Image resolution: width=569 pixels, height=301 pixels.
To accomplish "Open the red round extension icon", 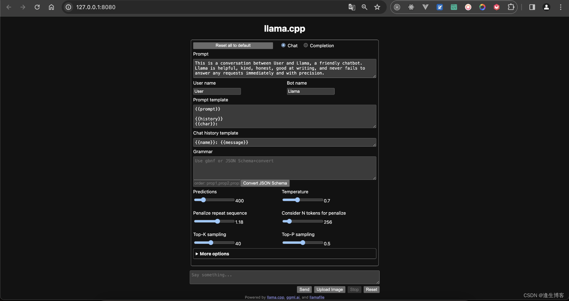I will [497, 7].
